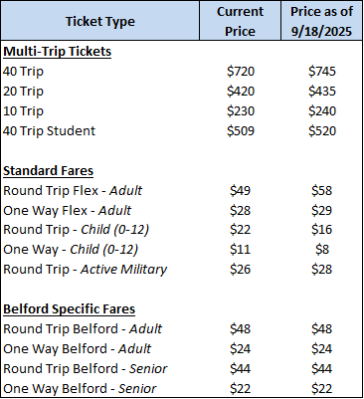Click the 40 Trip row label

coord(23,72)
